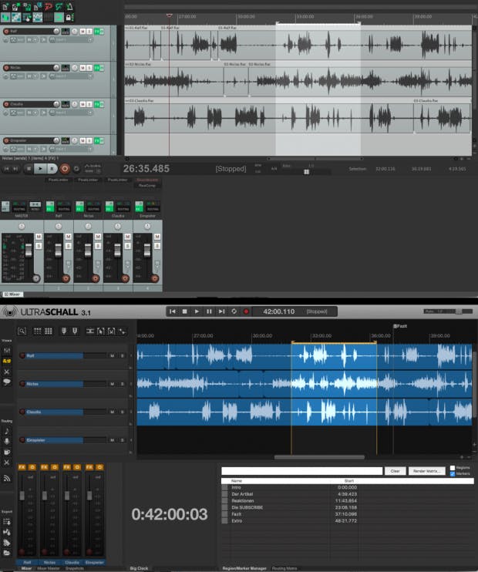Viewport: 478px width, 572px height.
Task: Mute the Ralf track in the top window
Action: 82,32
